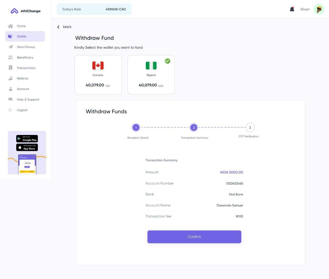329x279 pixels.
Task: Go to Send Money page
Action: tap(25, 47)
